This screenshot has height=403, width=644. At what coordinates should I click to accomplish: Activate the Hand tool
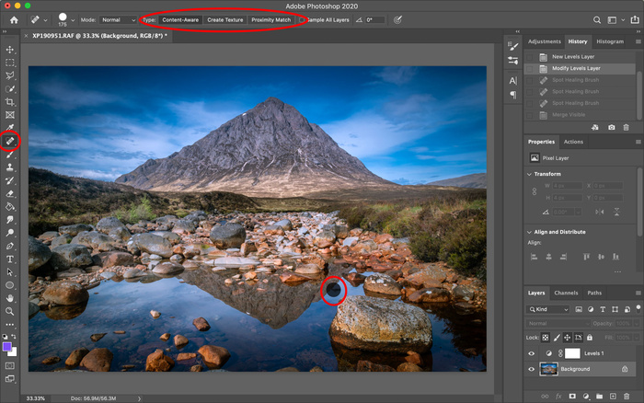10,298
